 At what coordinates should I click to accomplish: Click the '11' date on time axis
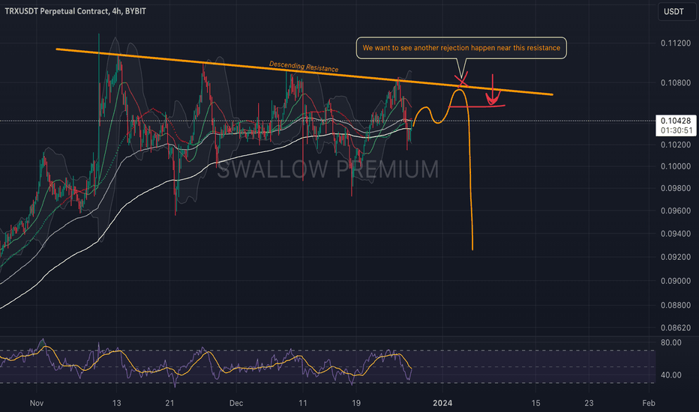[x=303, y=403]
